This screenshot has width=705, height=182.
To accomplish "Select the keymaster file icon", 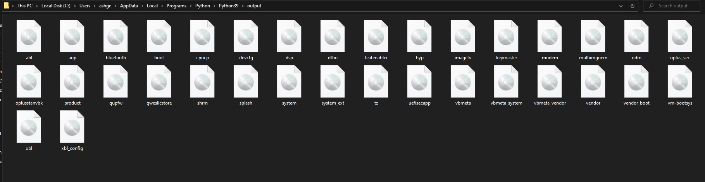I will coord(506,36).
